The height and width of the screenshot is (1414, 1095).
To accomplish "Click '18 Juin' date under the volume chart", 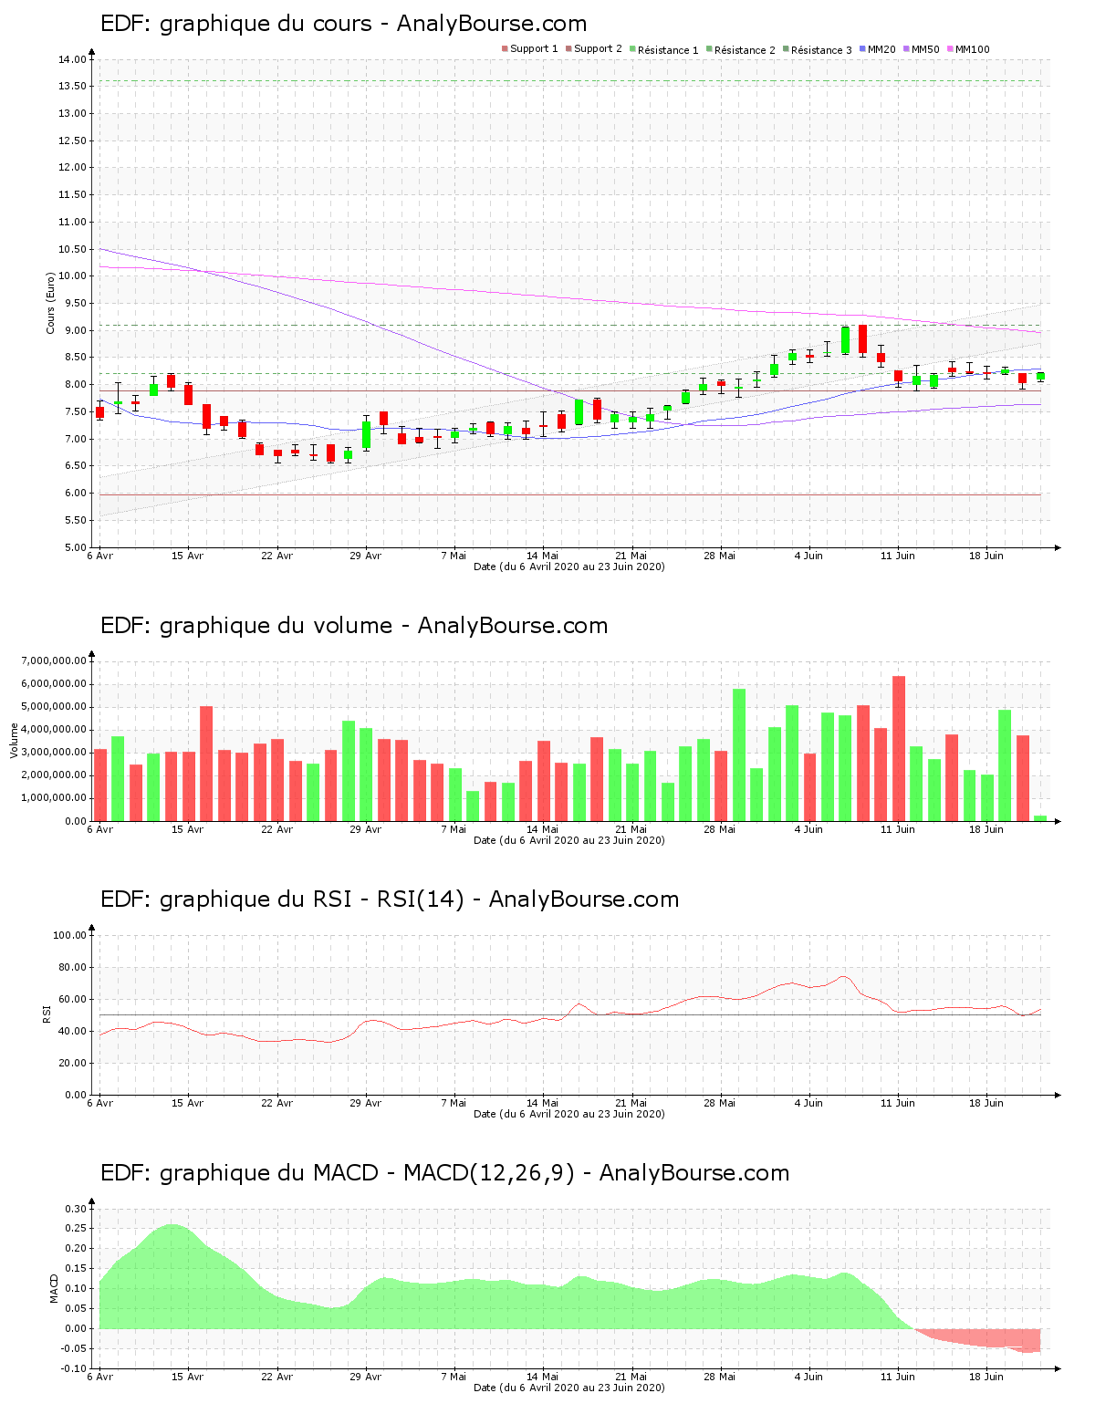I will [x=986, y=829].
